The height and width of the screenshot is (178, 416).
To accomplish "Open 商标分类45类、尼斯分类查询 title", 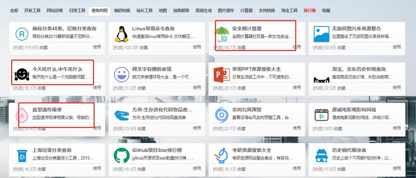I will point(64,28).
